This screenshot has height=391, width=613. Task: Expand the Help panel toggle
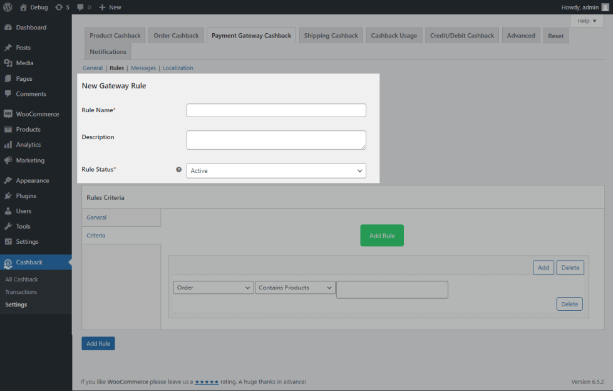coord(586,21)
